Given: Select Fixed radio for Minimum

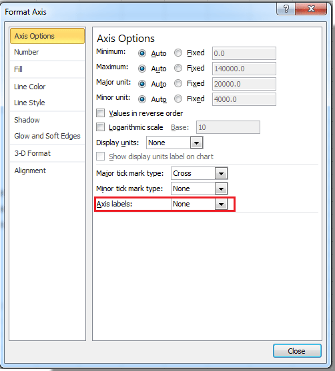Looking at the screenshot, I should click(x=178, y=53).
